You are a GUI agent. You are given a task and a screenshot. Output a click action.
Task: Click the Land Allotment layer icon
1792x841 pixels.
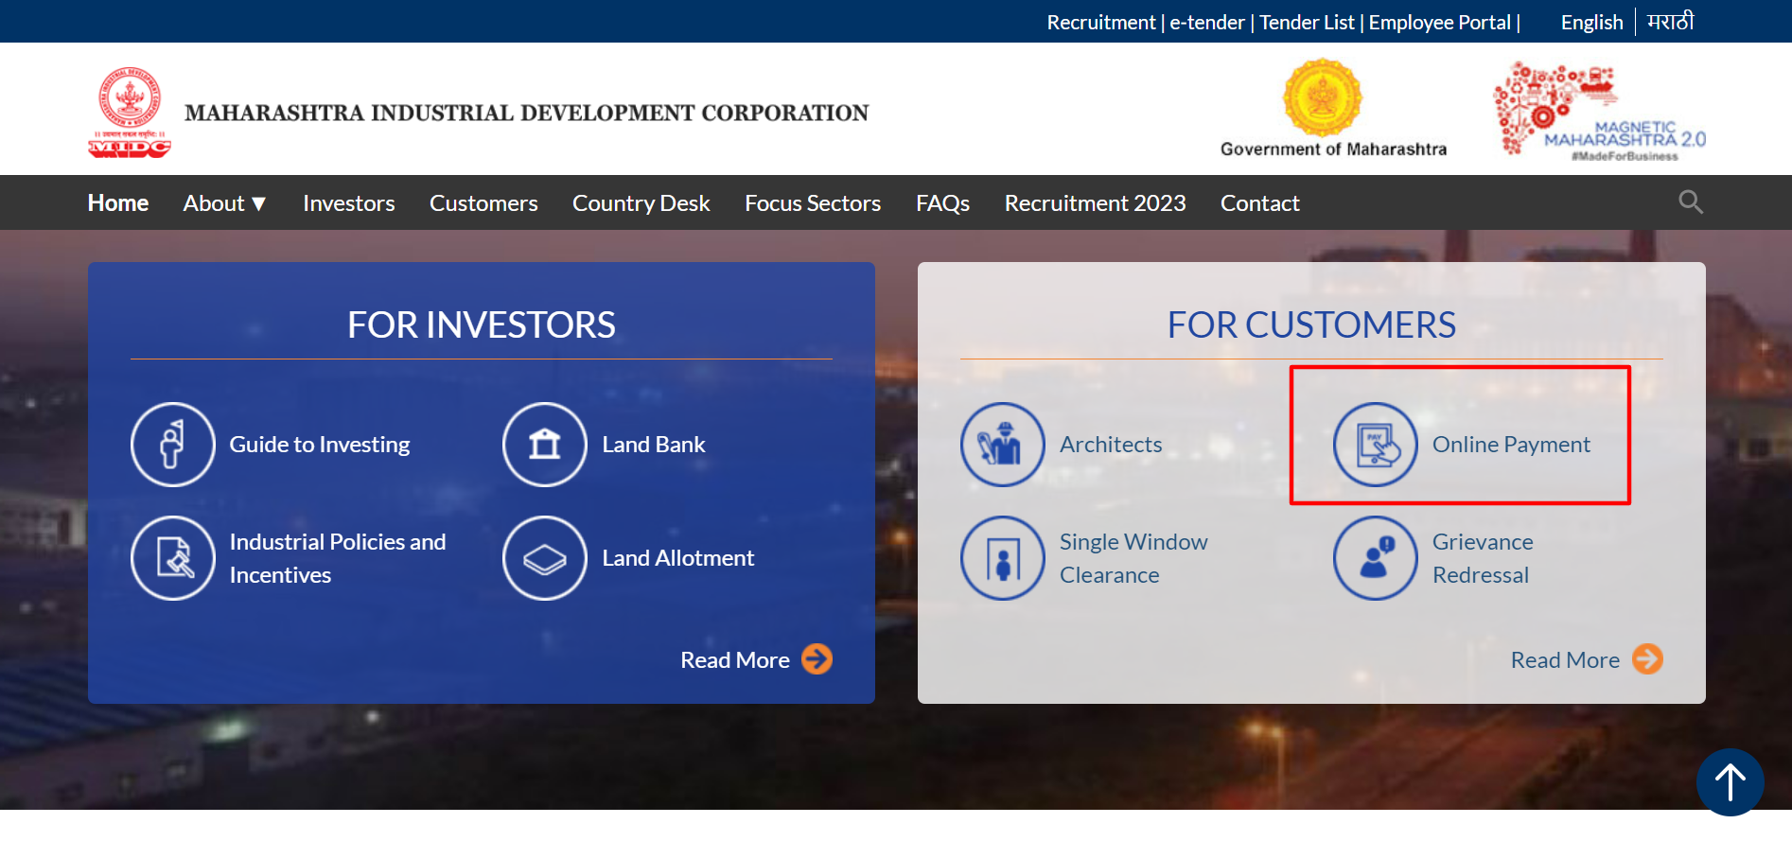click(x=545, y=558)
